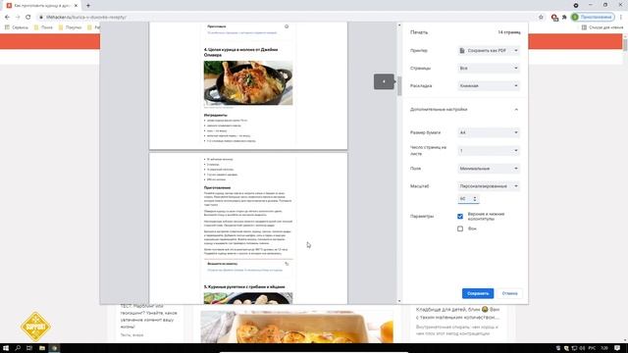Click the browser back arrow
Screen dimensions: 628x353
(7, 18)
